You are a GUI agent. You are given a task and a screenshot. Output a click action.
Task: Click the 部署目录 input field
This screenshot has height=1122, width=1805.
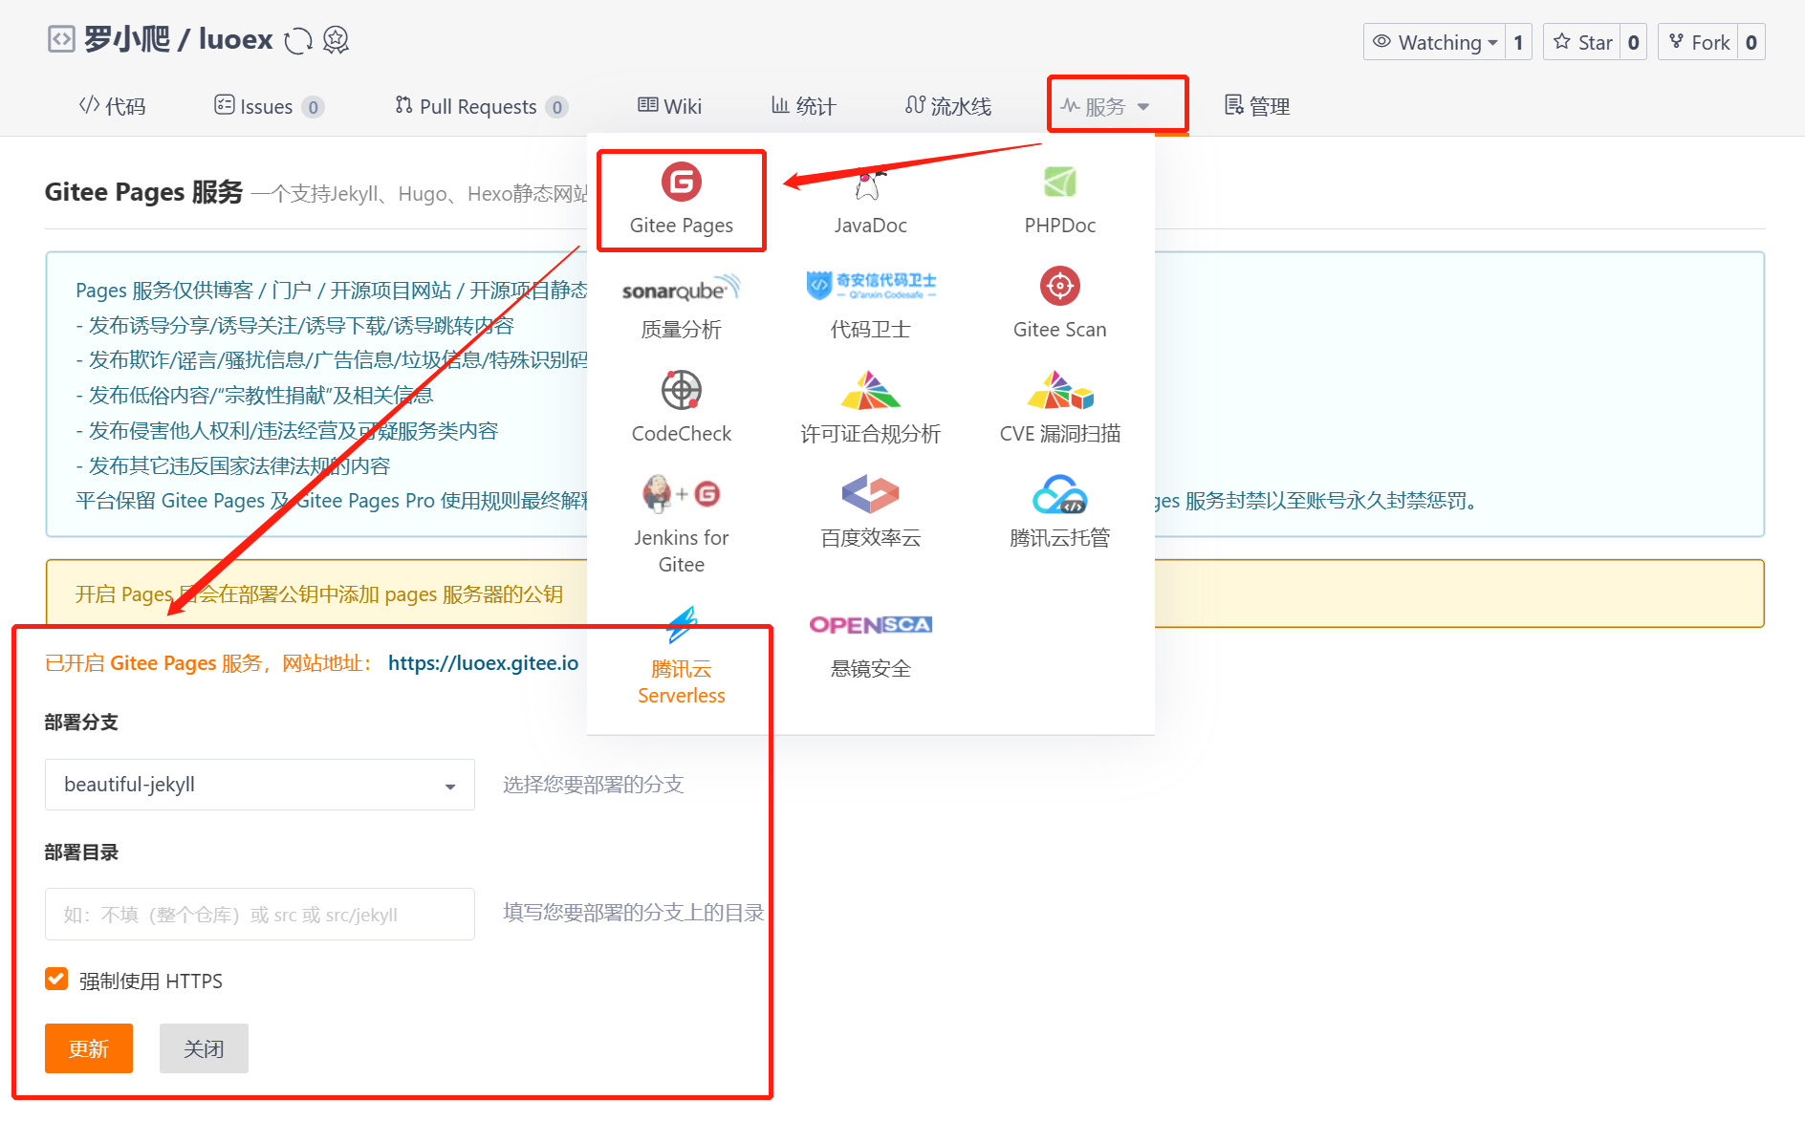260,915
